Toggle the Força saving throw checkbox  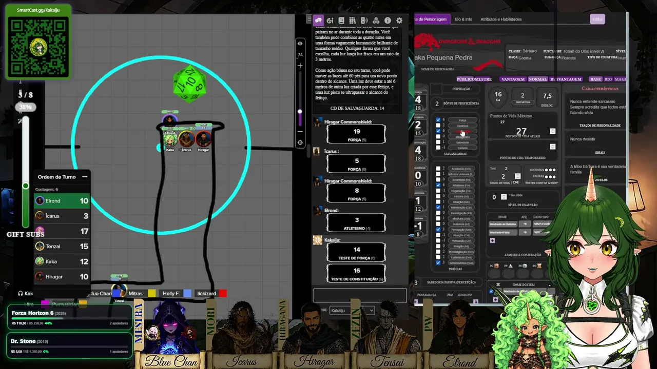[438, 120]
